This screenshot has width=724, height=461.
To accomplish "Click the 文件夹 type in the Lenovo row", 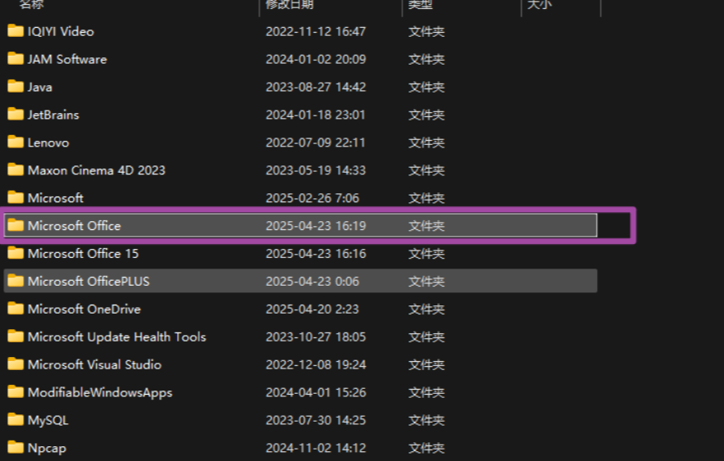I will tap(426, 142).
